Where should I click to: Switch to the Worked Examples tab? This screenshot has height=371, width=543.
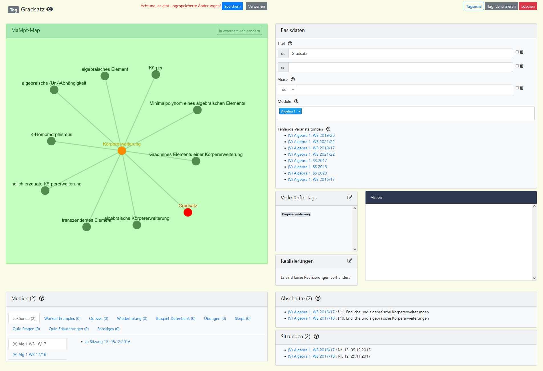[62, 318]
